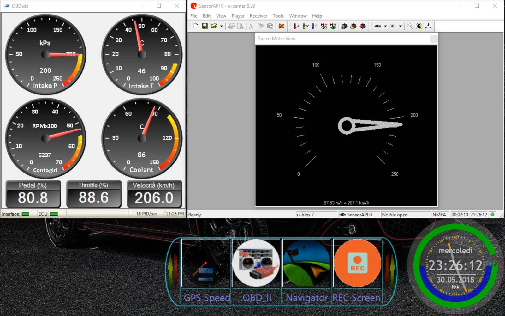Viewport: 505px width, 316px height.
Task: Click the Pedal (%) readout showing 80.8
Action: pos(33,194)
